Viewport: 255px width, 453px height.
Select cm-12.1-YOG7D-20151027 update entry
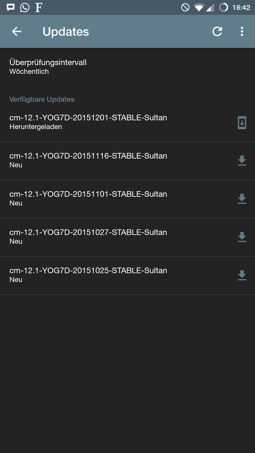[x=127, y=237]
